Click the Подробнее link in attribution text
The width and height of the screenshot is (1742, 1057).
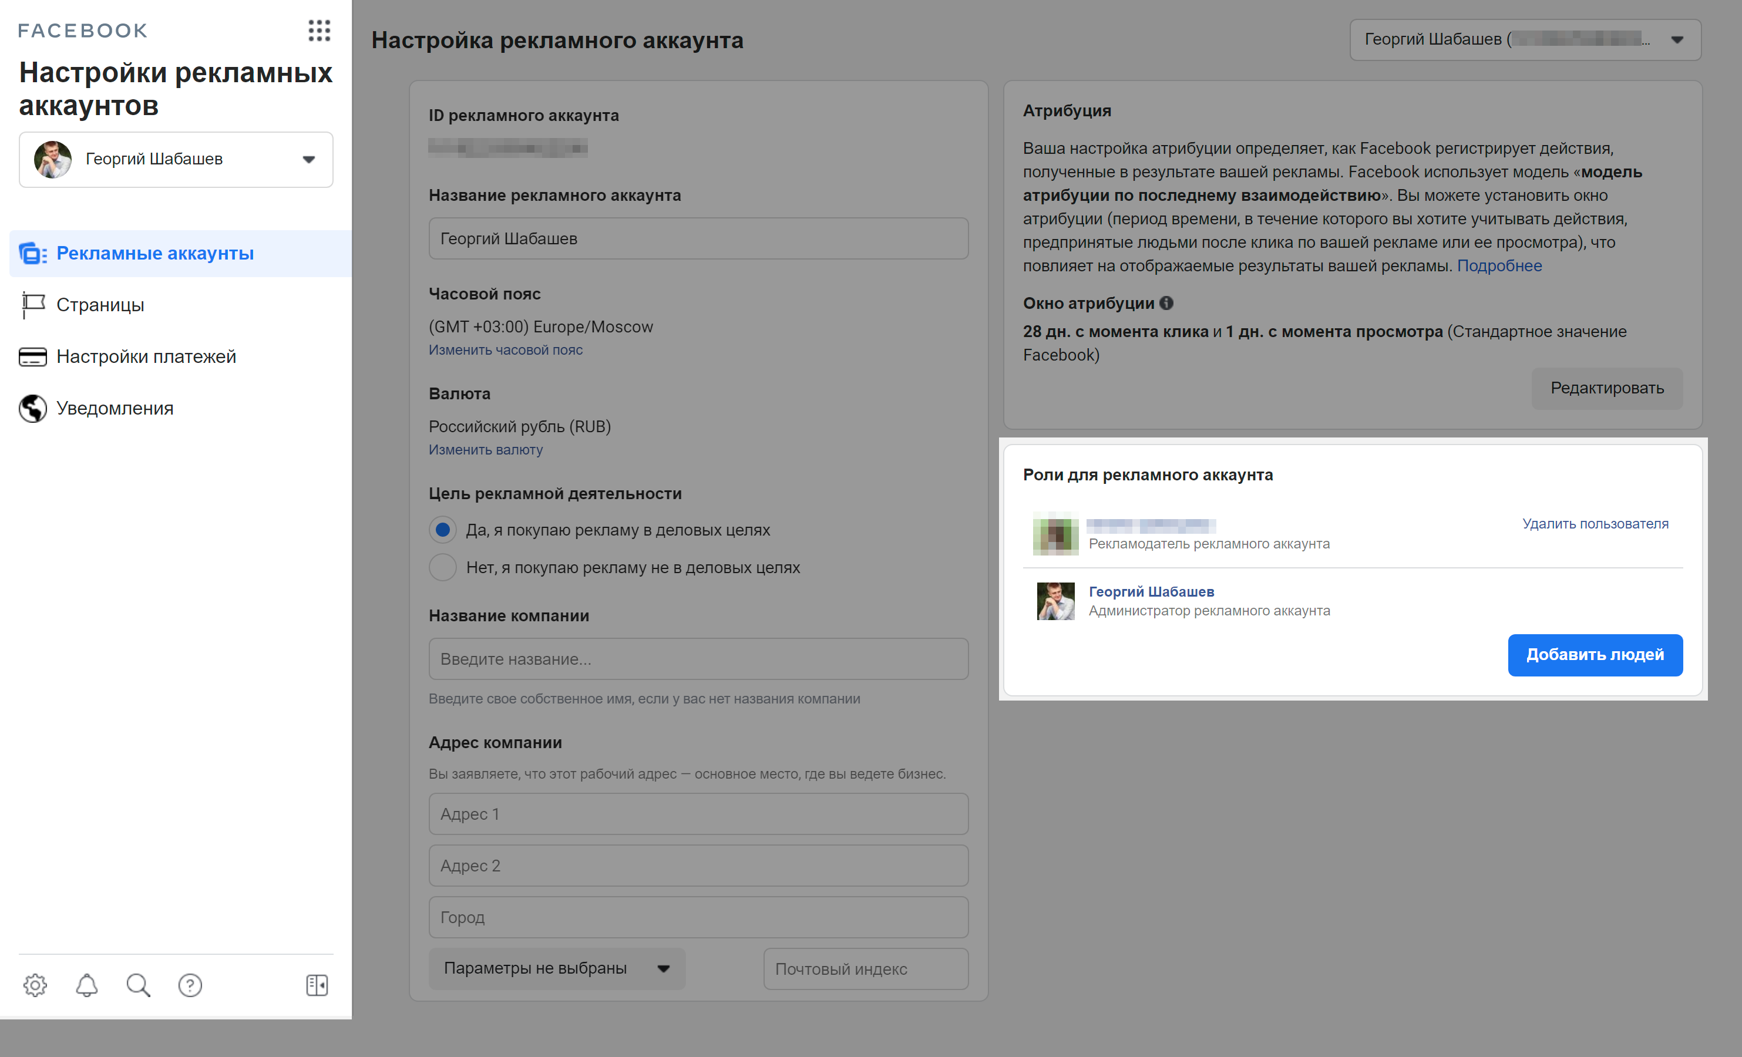coord(1499,266)
